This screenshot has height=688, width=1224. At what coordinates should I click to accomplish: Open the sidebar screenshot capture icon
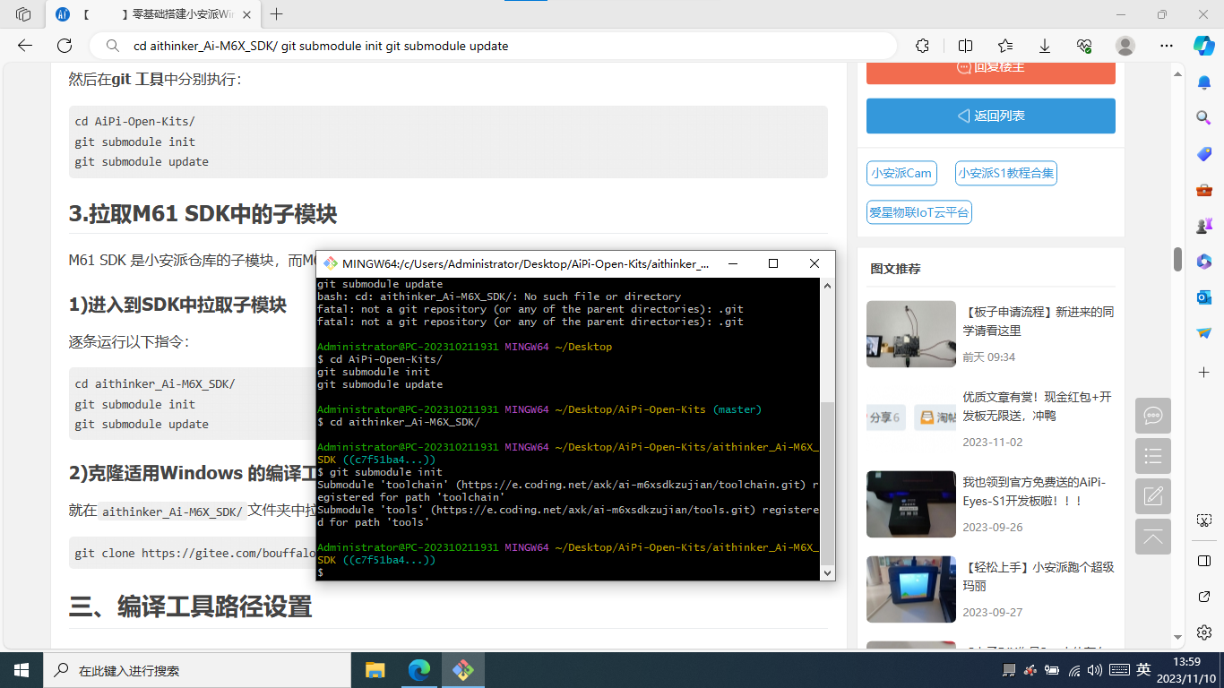click(1204, 520)
